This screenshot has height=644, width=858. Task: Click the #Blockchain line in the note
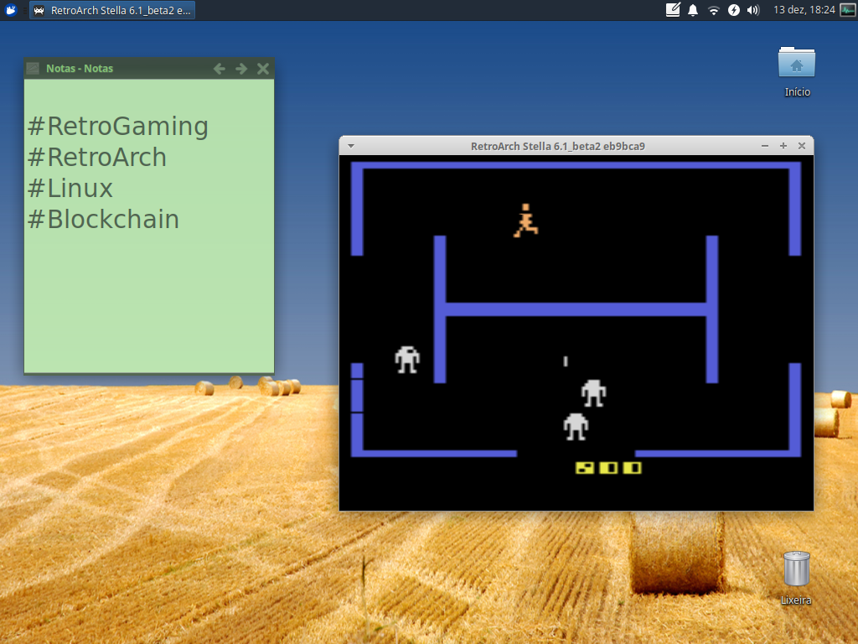point(103,220)
